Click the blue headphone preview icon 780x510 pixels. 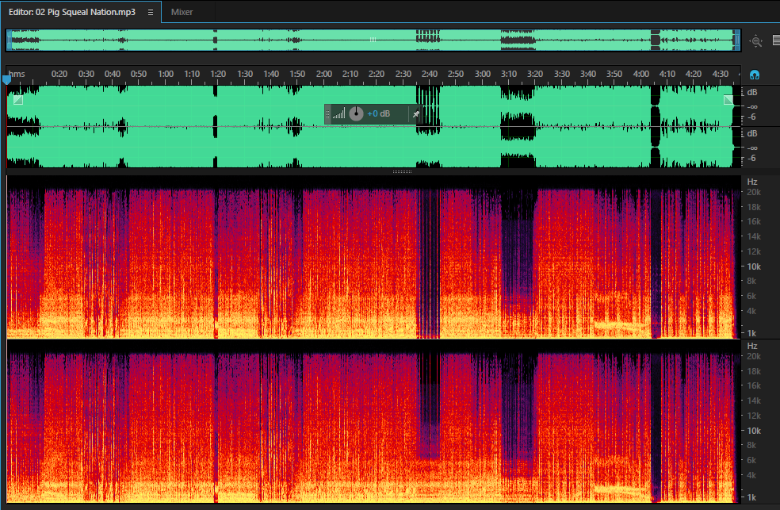pyautogui.click(x=755, y=75)
